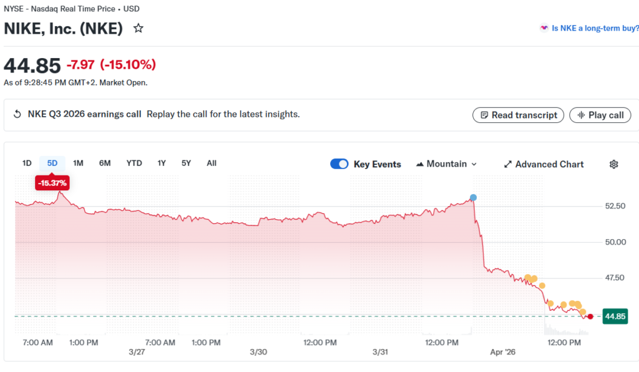Switch chart to 1M range

tap(78, 164)
